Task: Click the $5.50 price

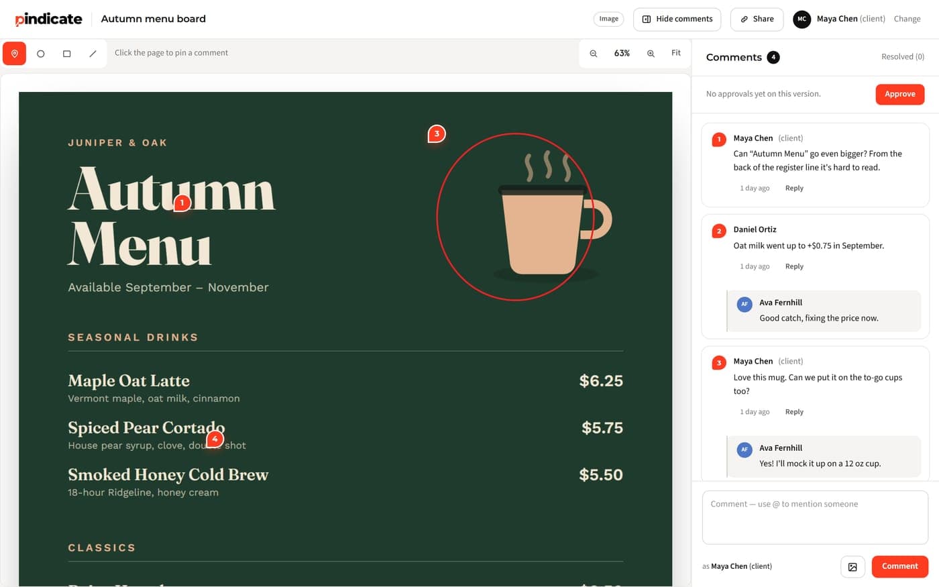Action: coord(601,475)
